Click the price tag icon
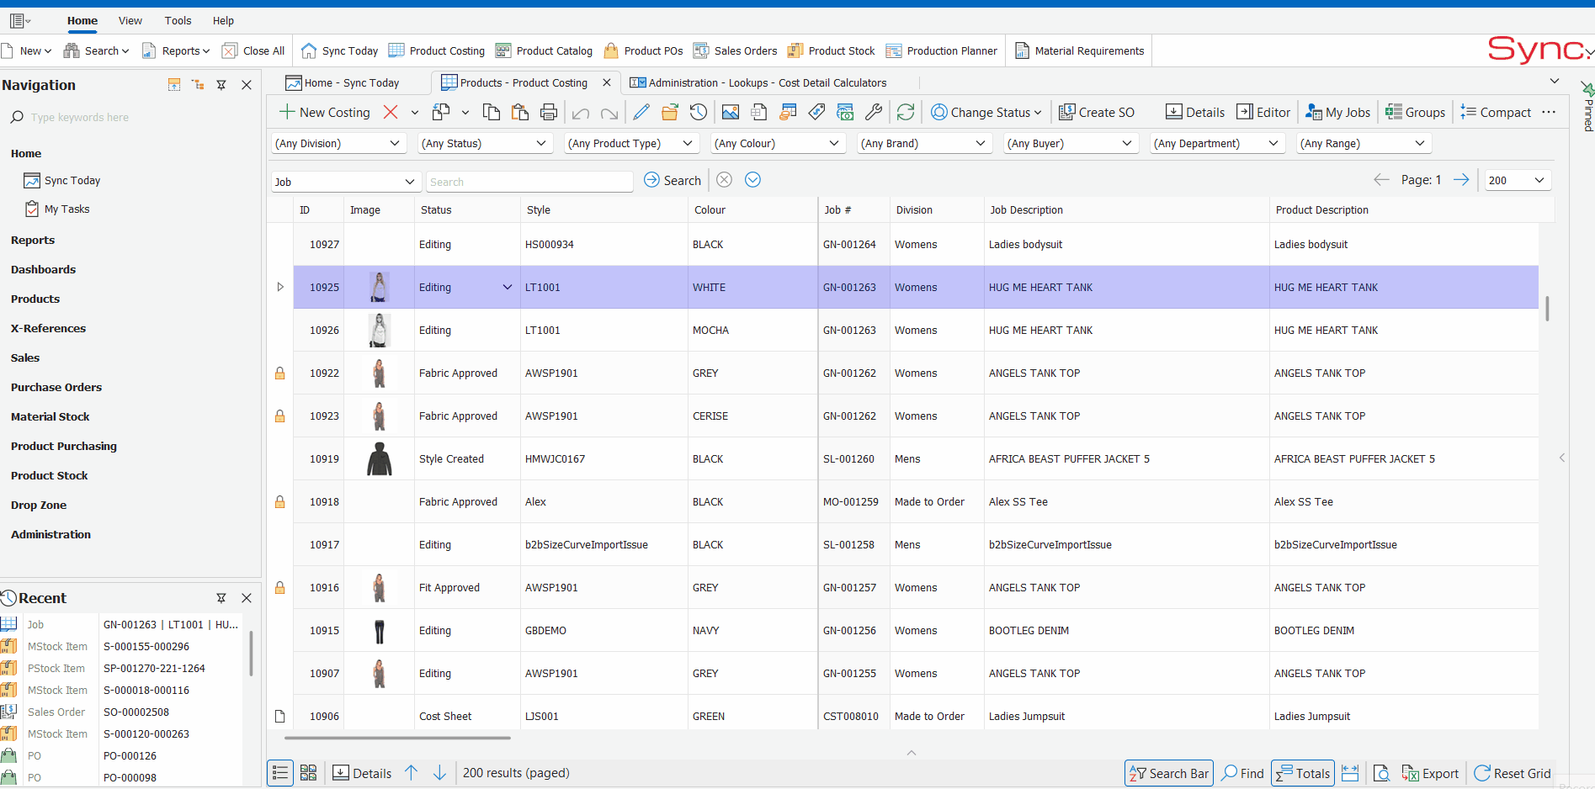The image size is (1595, 789). pos(816,112)
